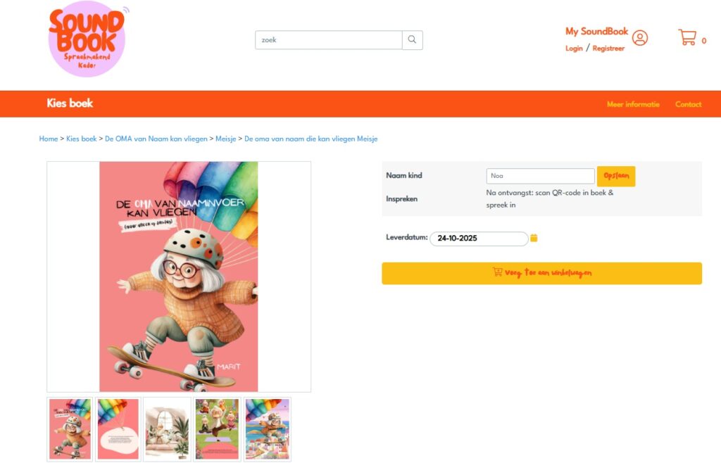
Task: Open the shopping cart icon
Action: 687,37
